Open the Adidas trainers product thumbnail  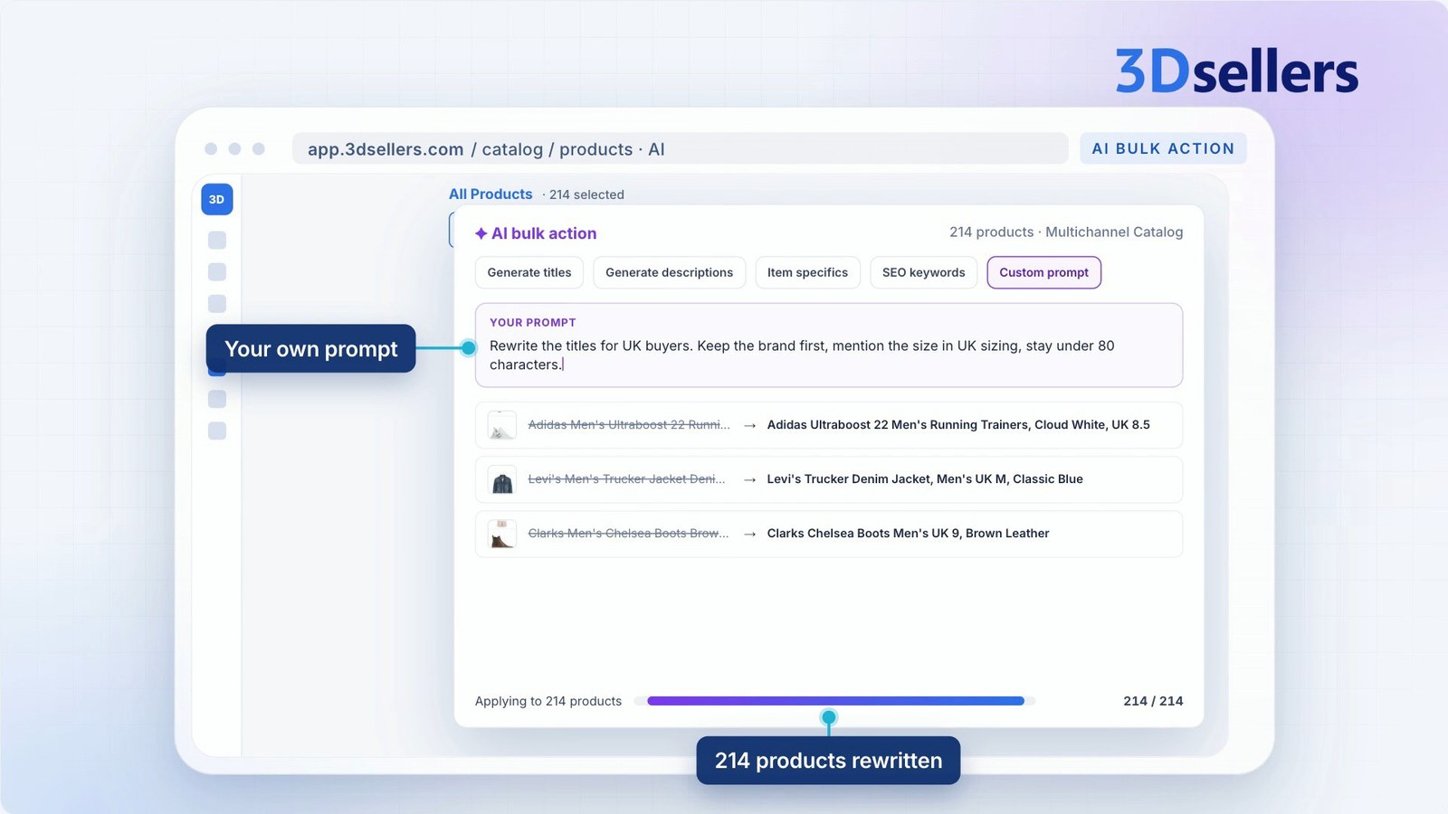502,425
